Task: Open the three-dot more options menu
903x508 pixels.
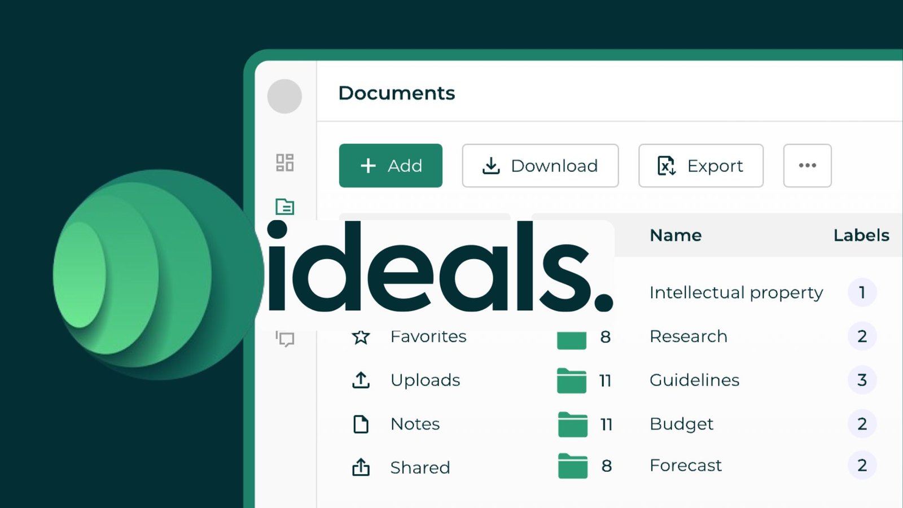Action: (x=807, y=165)
